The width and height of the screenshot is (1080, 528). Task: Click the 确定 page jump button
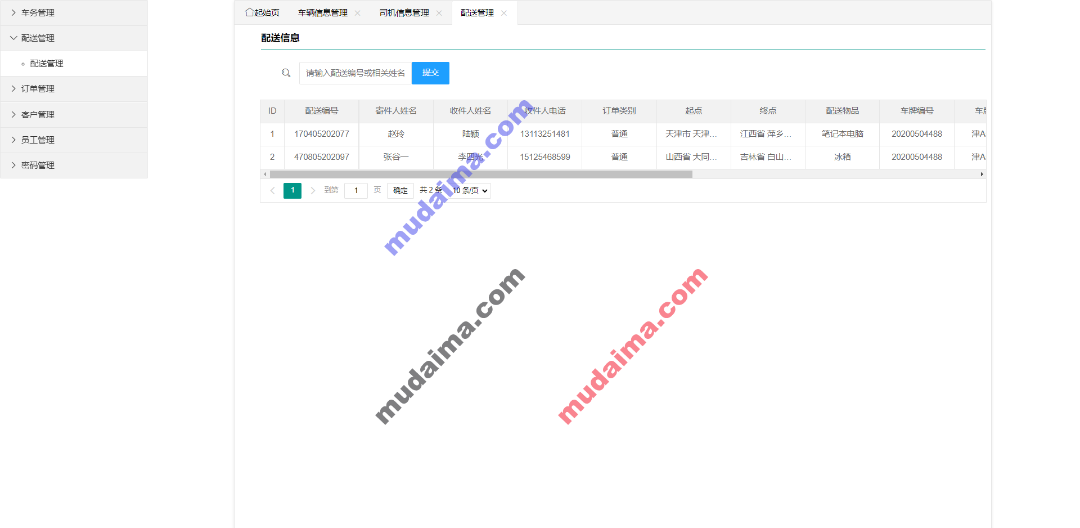400,191
